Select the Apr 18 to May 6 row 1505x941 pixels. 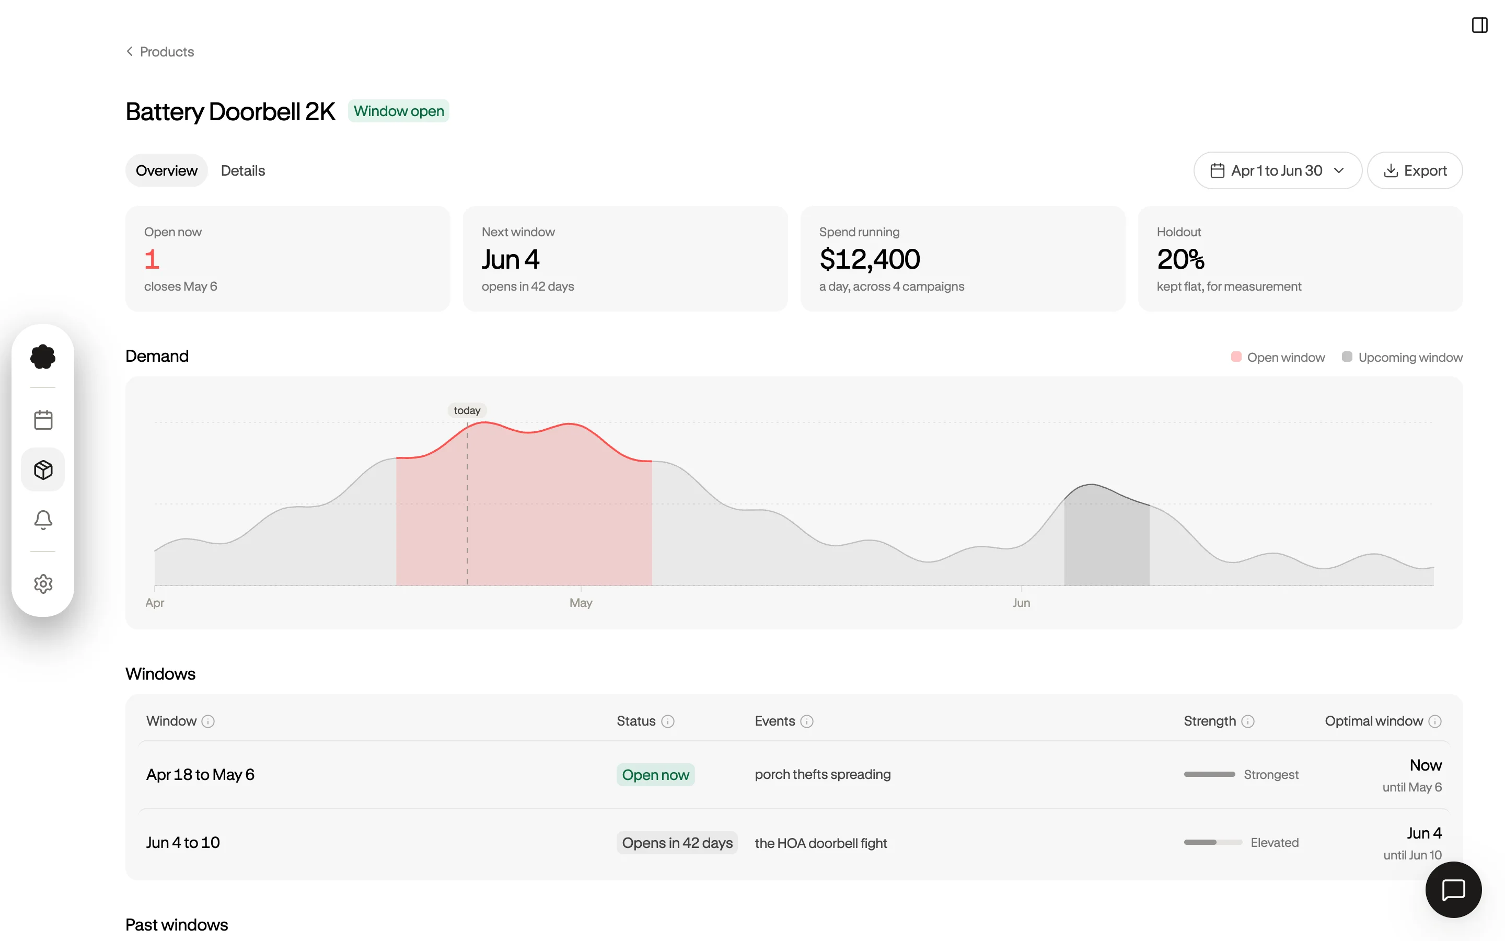pos(794,775)
